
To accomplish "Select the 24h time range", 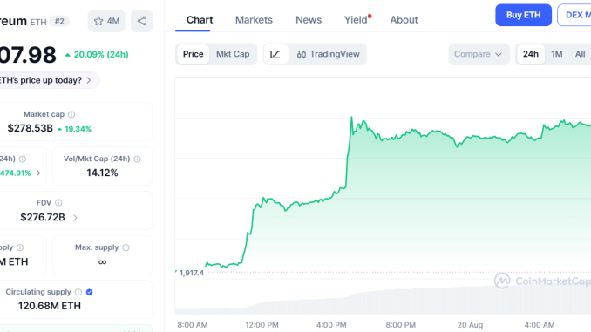I will [x=530, y=54].
